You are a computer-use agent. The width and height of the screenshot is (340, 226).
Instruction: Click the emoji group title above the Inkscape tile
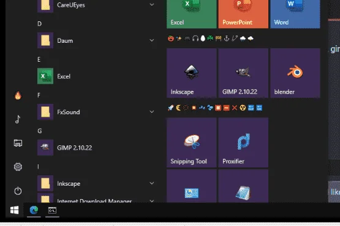pyautogui.click(x=211, y=38)
